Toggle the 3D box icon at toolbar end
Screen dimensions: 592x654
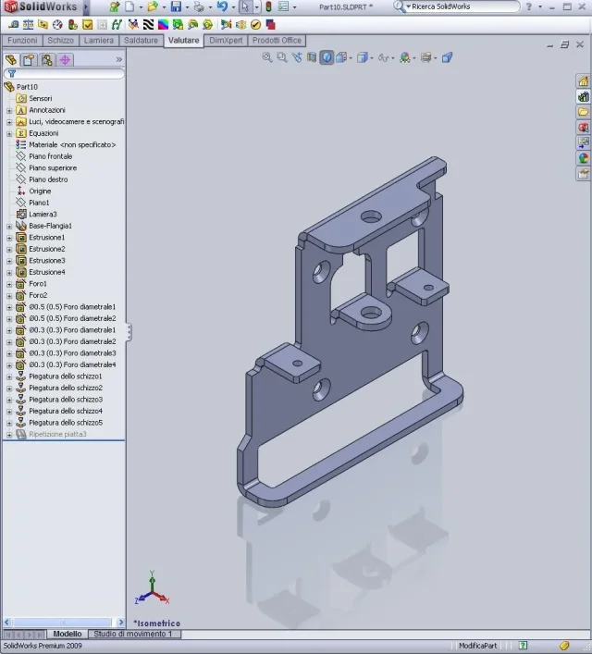click(447, 57)
